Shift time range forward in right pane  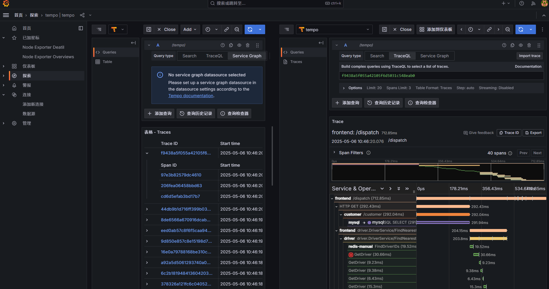[498, 29]
